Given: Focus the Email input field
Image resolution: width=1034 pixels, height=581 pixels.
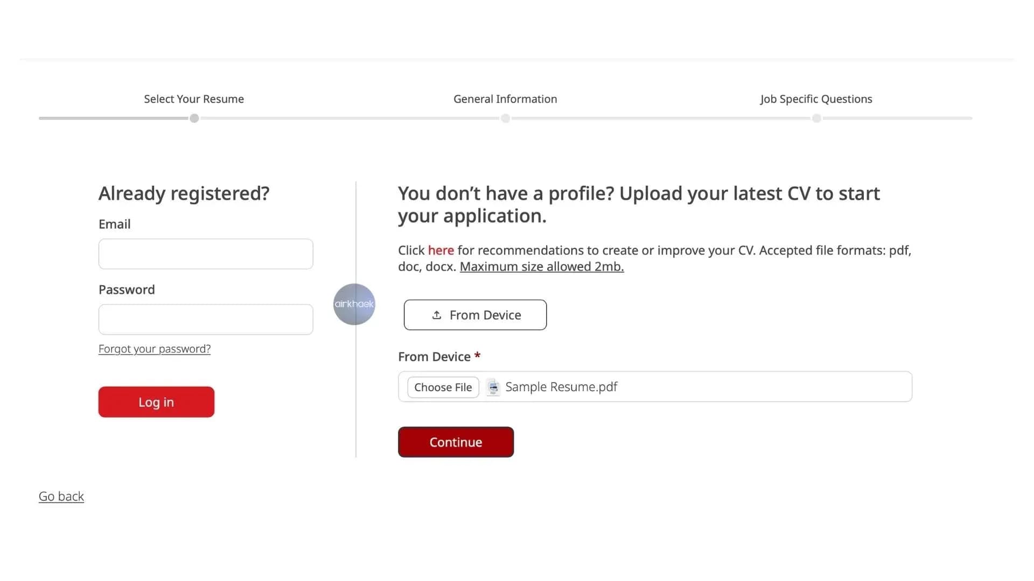Looking at the screenshot, I should pyautogui.click(x=206, y=254).
